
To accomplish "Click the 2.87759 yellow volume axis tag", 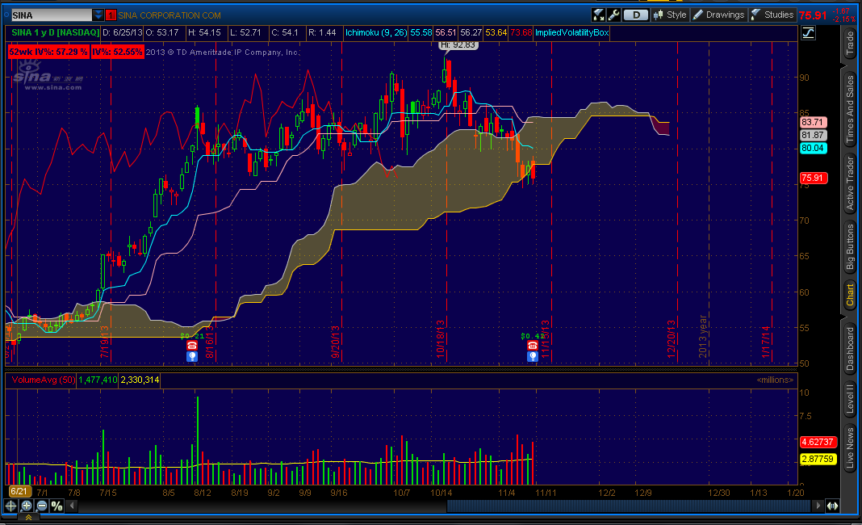I will pos(818,459).
